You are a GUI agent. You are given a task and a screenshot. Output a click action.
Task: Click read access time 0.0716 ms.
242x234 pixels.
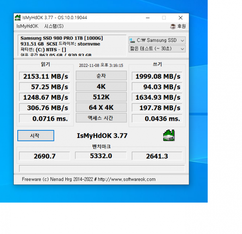[x=44, y=119]
